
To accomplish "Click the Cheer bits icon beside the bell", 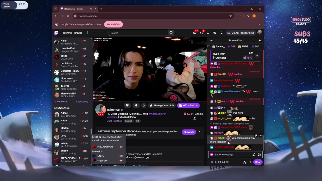I will point(144,105).
